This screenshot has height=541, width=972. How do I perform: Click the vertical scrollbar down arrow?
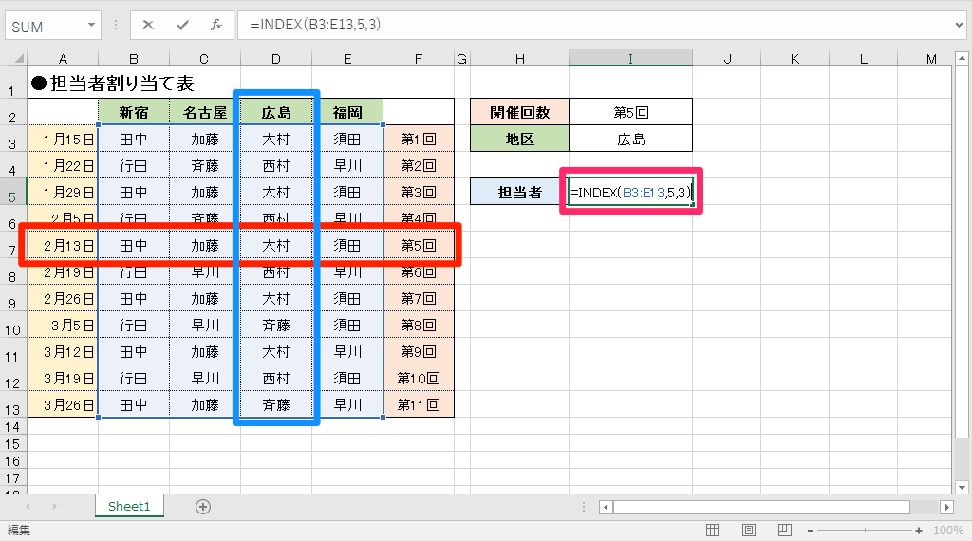click(x=962, y=487)
